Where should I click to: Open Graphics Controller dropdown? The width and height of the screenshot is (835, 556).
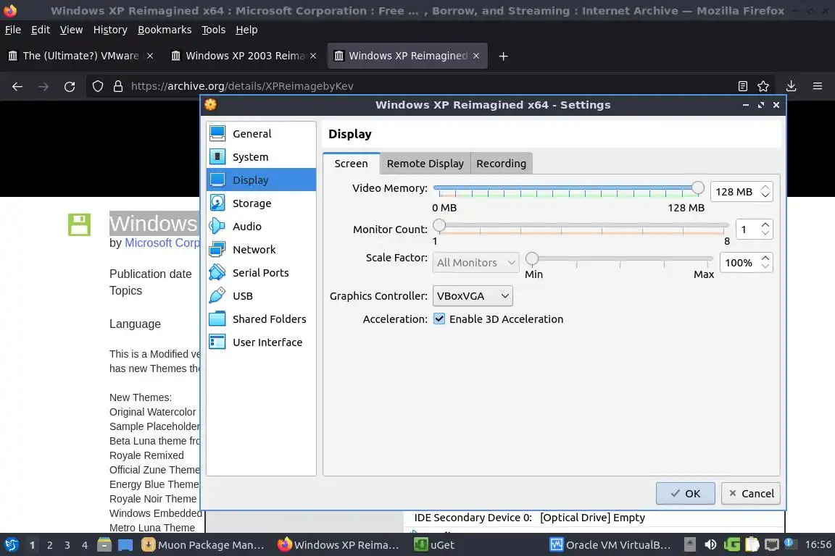(x=473, y=296)
